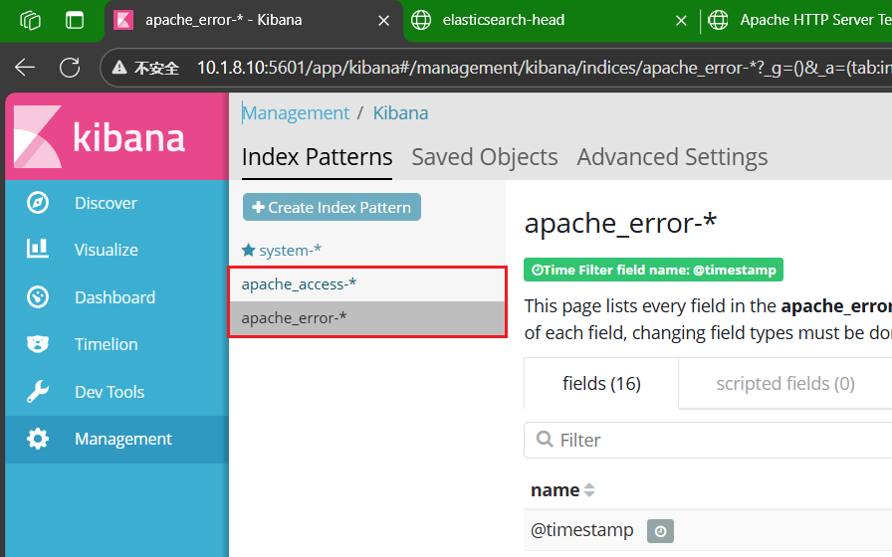Image resolution: width=892 pixels, height=557 pixels.
Task: Select the apache_error-* Kibana browser tab
Action: tap(253, 21)
